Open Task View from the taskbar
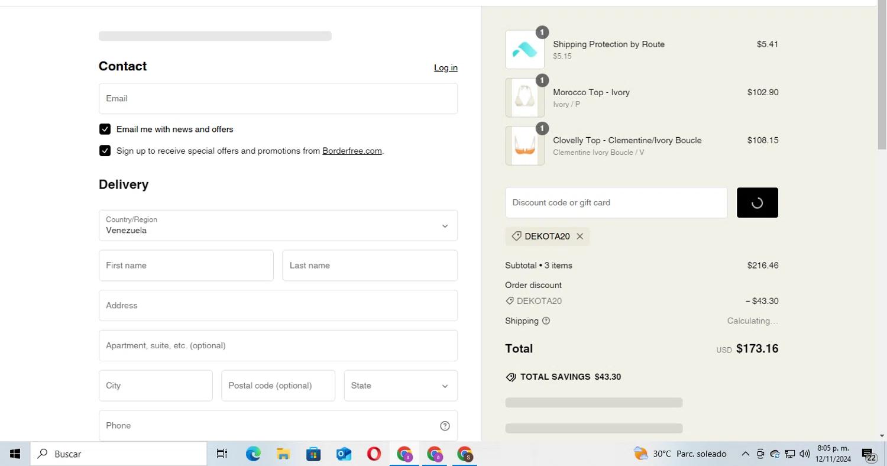Image resolution: width=887 pixels, height=466 pixels. click(222, 454)
